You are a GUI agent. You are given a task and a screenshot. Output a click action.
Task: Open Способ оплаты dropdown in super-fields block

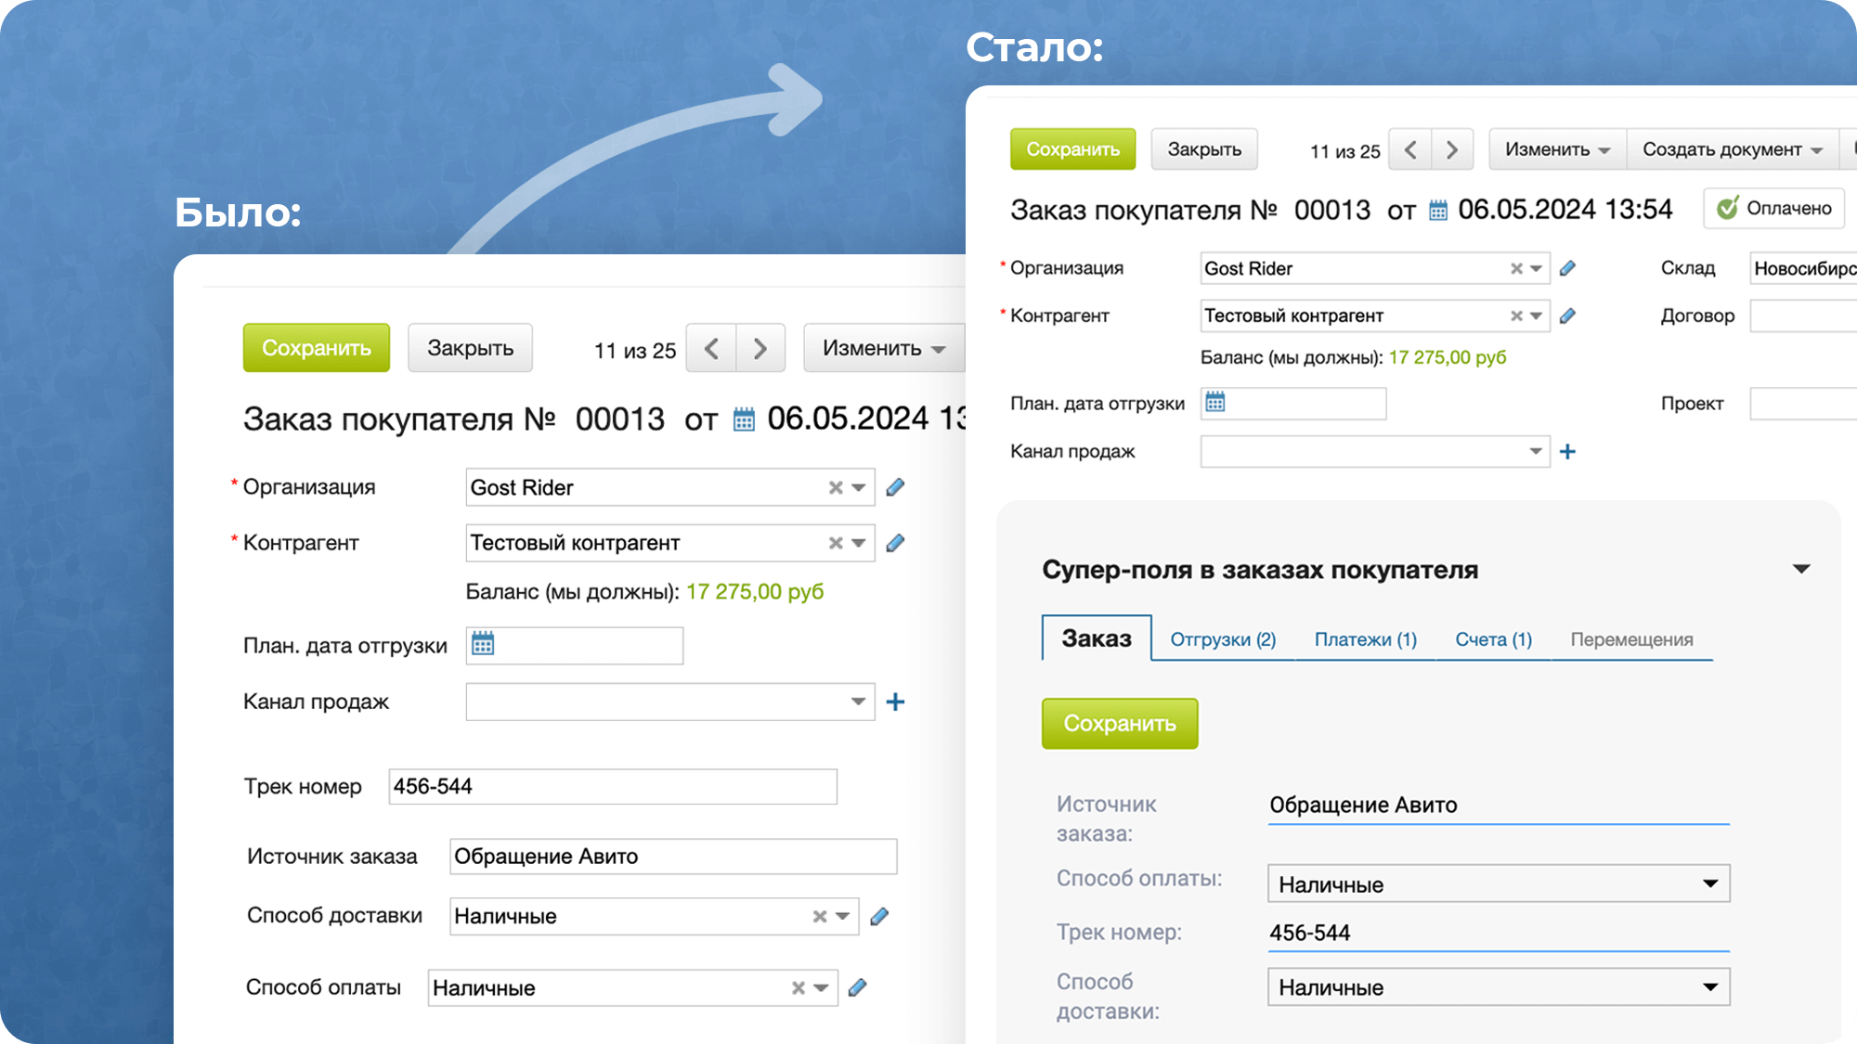(1498, 883)
